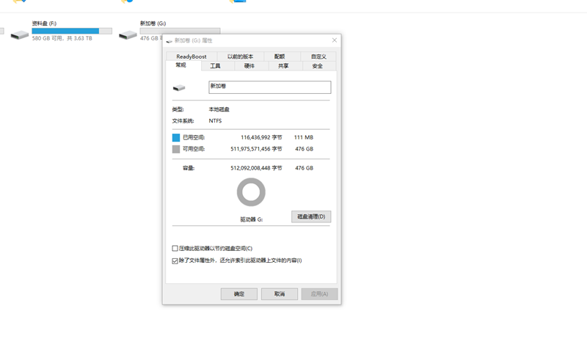The height and width of the screenshot is (339, 587).
Task: Select the 常规 tab
Action: (x=181, y=65)
